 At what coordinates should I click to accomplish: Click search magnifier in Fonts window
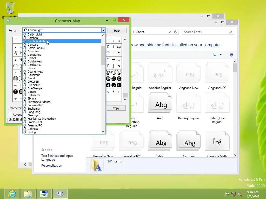click(x=231, y=32)
